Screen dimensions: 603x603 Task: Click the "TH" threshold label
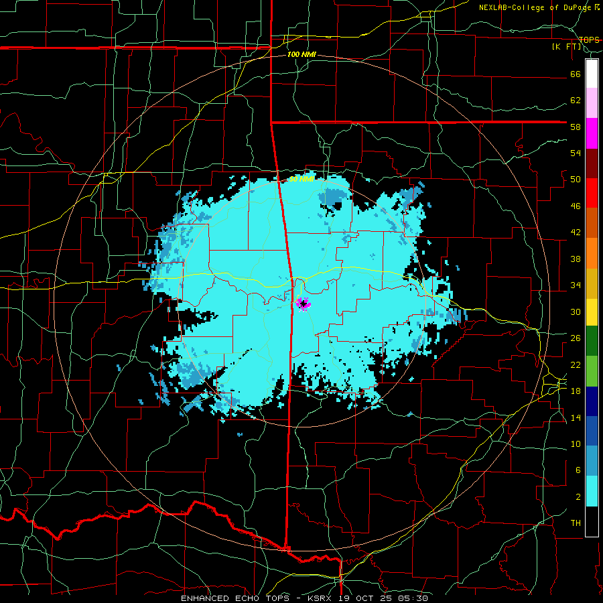click(576, 523)
